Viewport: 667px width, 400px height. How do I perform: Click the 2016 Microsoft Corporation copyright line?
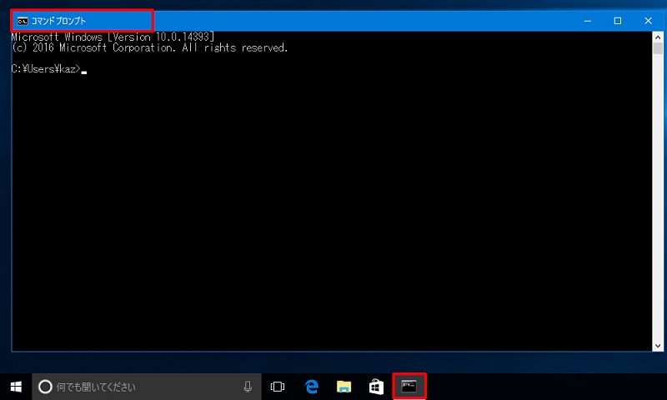(150, 47)
